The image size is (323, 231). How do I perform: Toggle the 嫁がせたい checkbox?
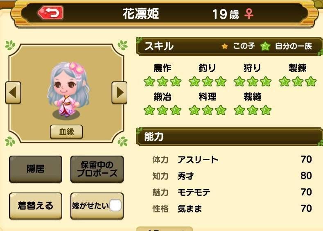pyautogui.click(x=115, y=205)
